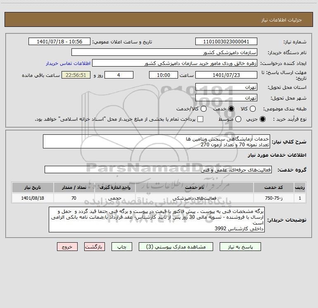Click the طبقه بندی موضوعی label
This screenshot has height=308, width=318.
coord(285,109)
